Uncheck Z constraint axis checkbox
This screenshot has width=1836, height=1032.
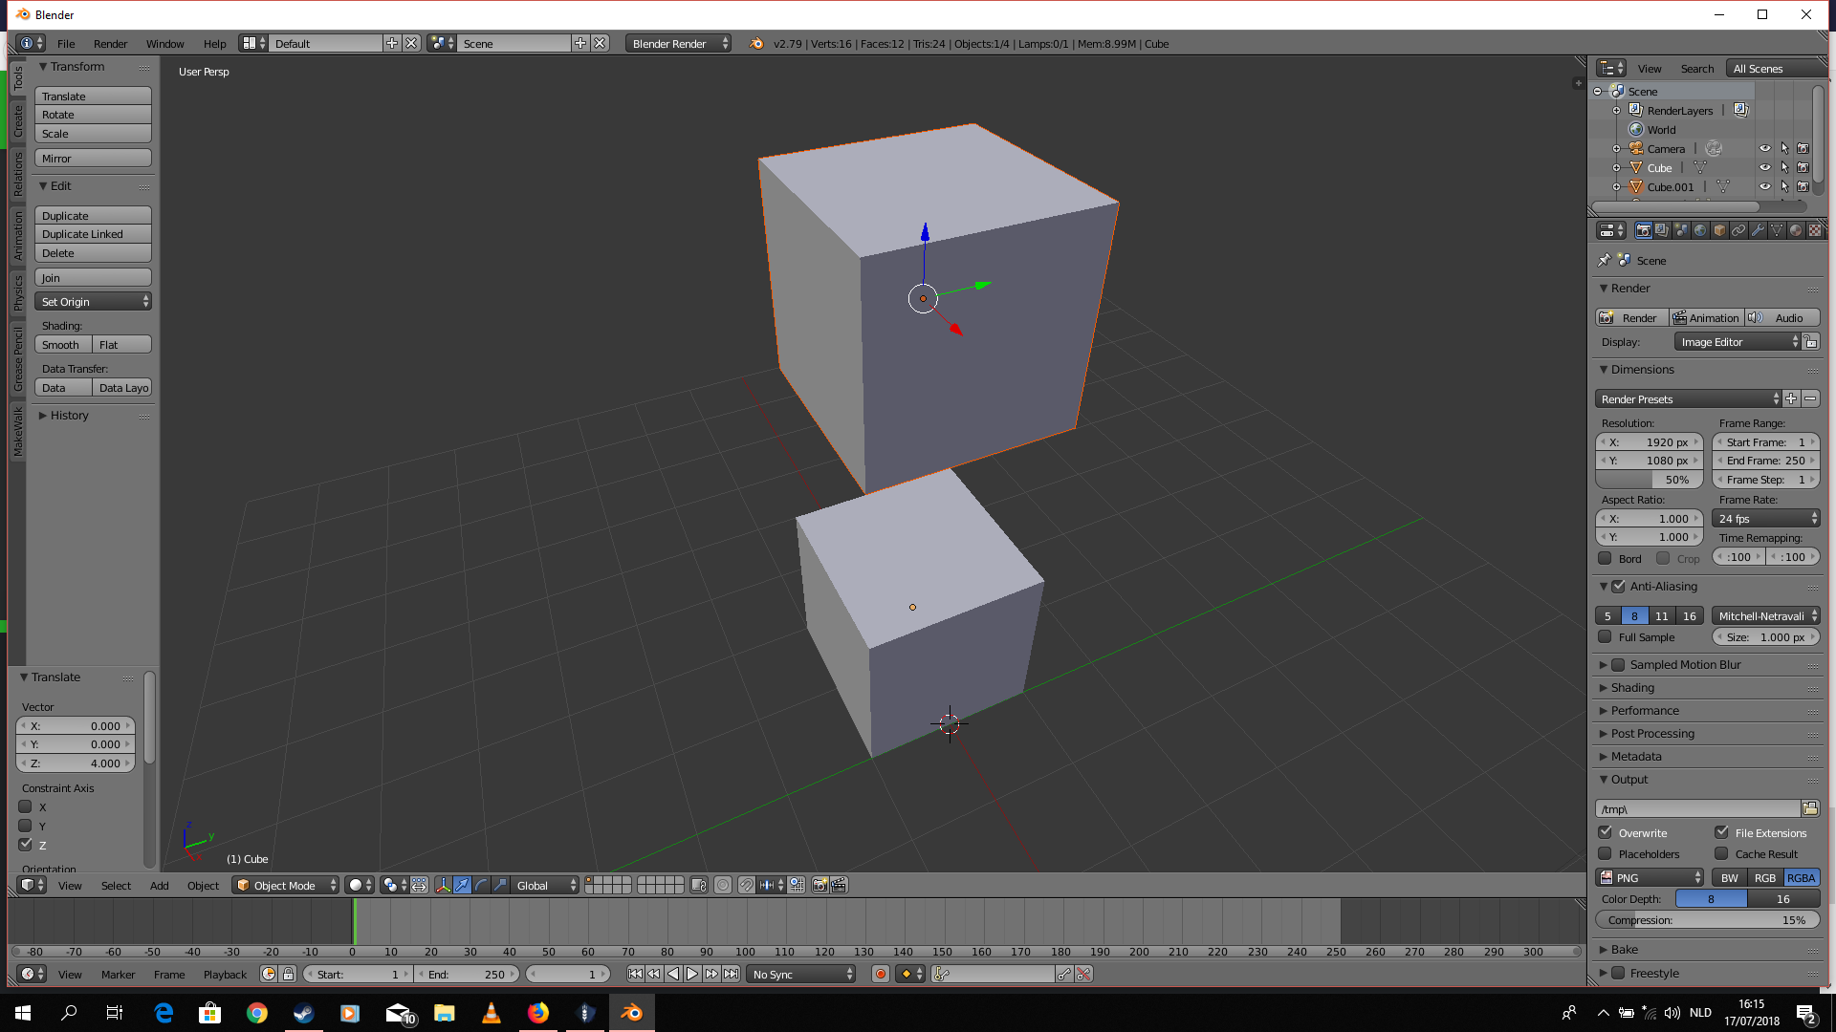[x=26, y=845]
